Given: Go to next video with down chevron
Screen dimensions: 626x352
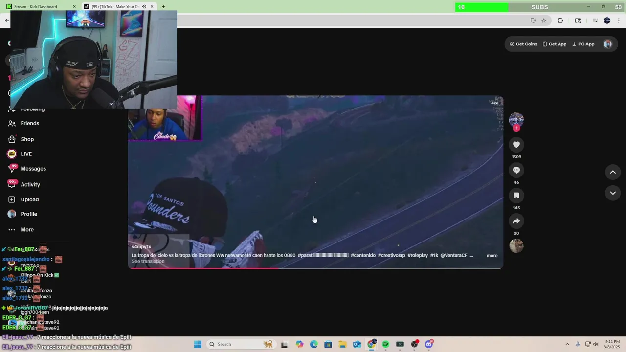Looking at the screenshot, I should [x=613, y=193].
